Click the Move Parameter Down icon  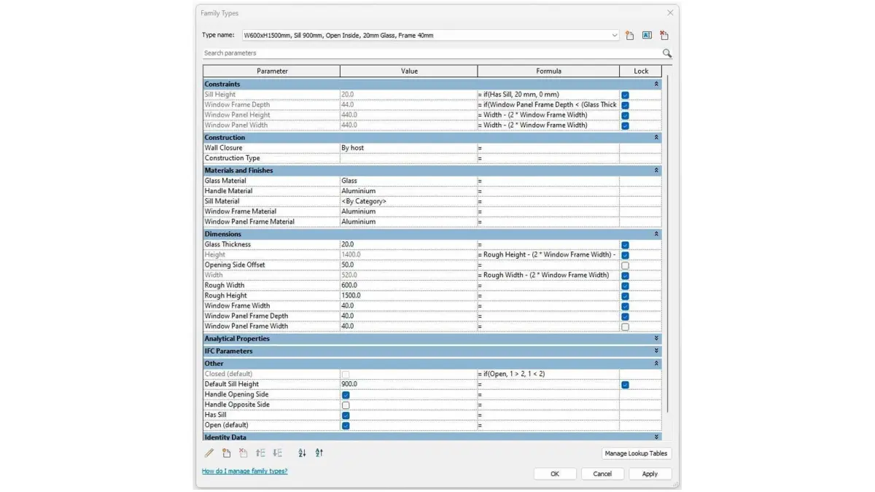277,453
